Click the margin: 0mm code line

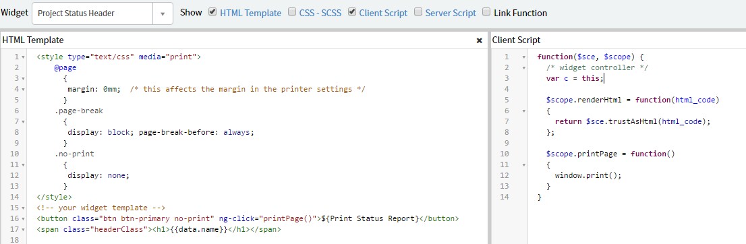click(x=94, y=89)
